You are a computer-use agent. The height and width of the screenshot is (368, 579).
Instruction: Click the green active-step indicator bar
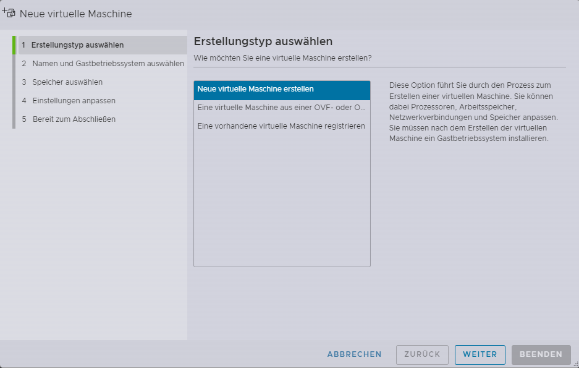point(14,45)
